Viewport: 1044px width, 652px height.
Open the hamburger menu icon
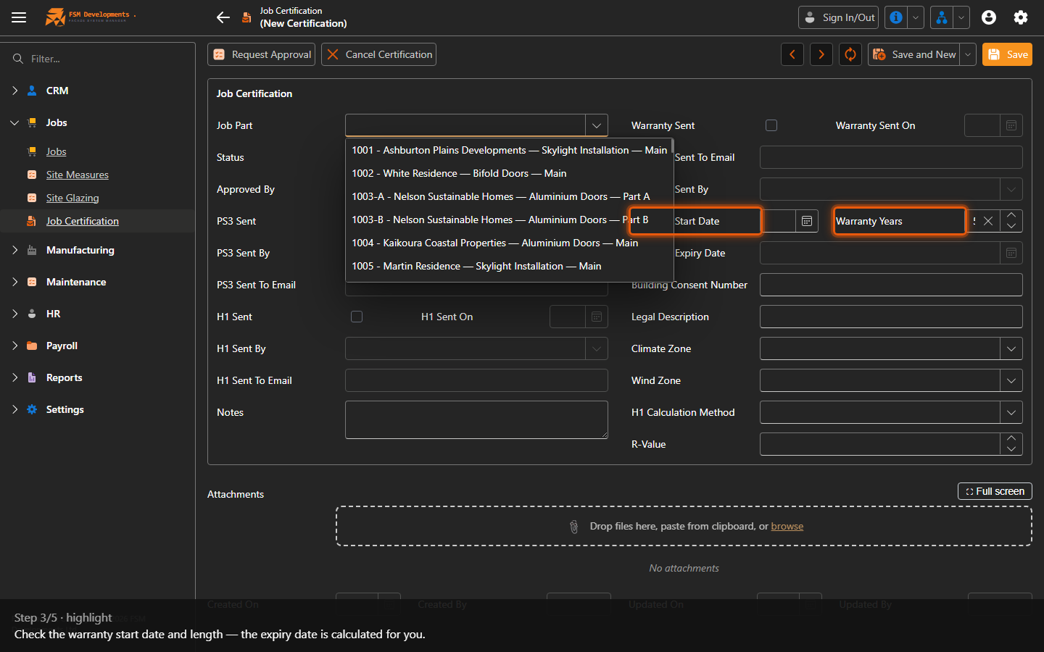click(x=19, y=17)
